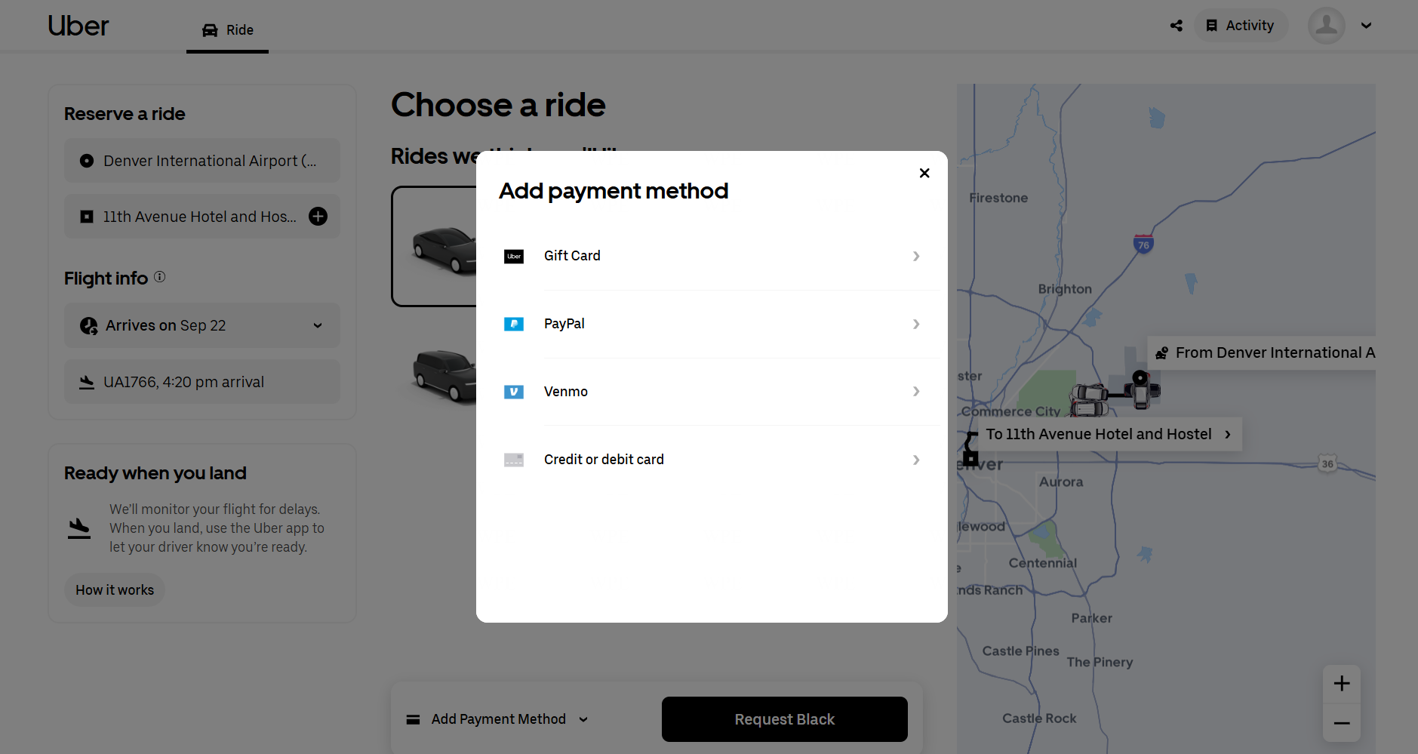Click the car icon in Ride tab
Image resolution: width=1418 pixels, height=754 pixels.
(x=210, y=30)
